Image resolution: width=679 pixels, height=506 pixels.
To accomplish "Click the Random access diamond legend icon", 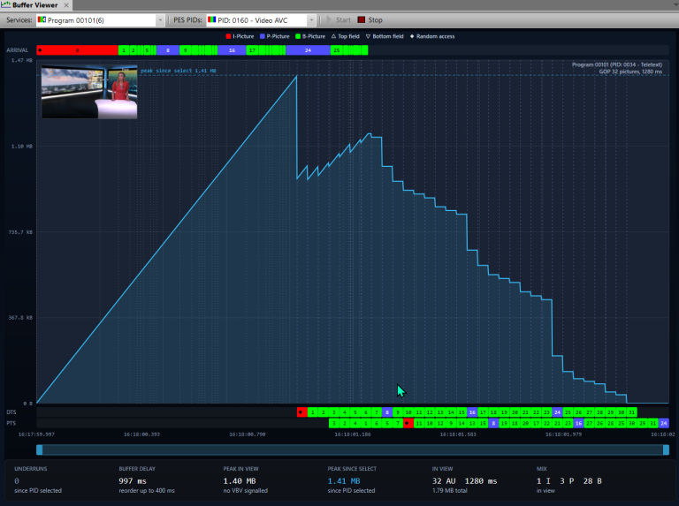I will click(x=412, y=36).
